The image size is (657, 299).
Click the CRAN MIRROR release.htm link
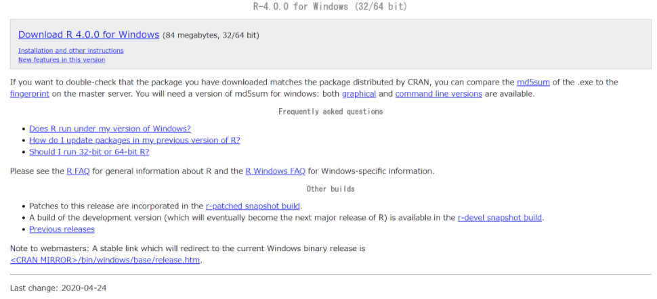pyautogui.click(x=105, y=260)
